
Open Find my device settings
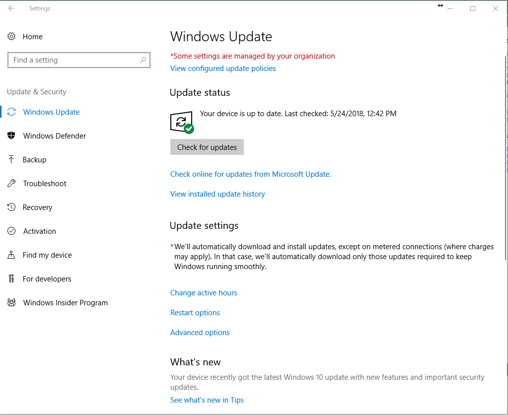47,255
